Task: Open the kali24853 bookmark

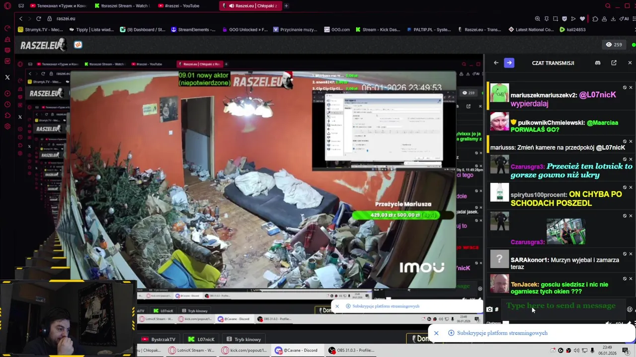Action: click(x=572, y=29)
